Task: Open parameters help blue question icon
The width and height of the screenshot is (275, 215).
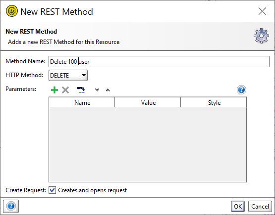Action: 241,90
